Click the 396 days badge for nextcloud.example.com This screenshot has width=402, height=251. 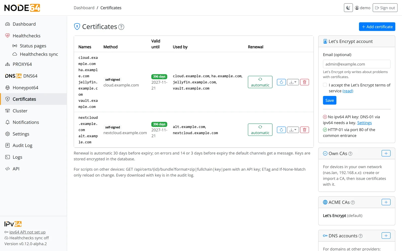point(159,124)
